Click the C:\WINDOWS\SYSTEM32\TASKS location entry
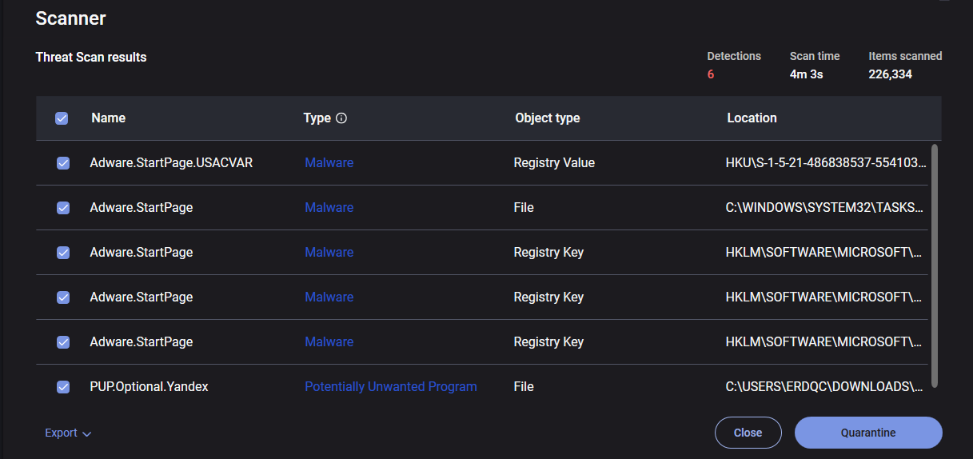The width and height of the screenshot is (973, 459). [824, 208]
